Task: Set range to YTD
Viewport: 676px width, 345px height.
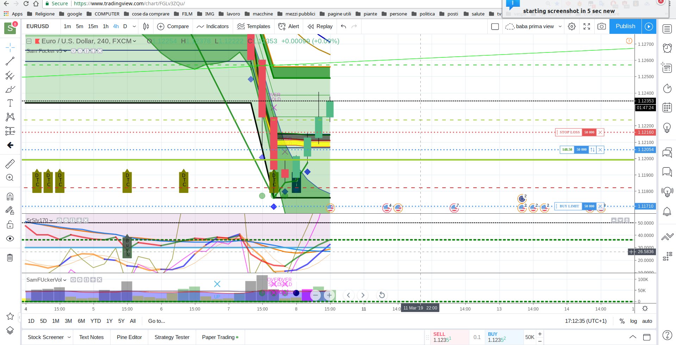Action: pos(96,321)
